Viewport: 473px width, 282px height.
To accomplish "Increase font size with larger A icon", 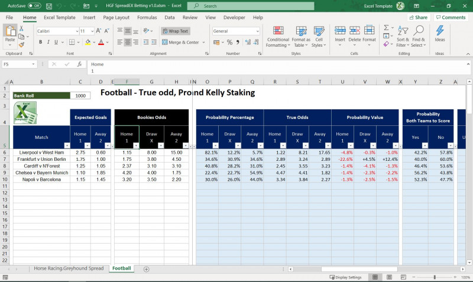I will point(98,31).
